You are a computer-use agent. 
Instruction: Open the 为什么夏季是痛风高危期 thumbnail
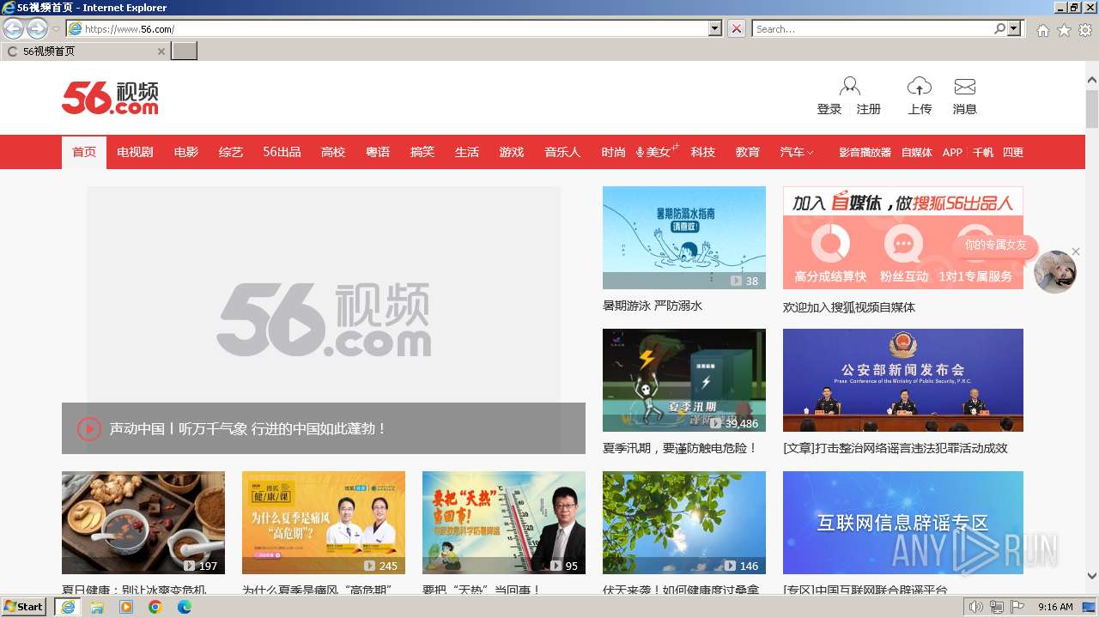[x=324, y=523]
